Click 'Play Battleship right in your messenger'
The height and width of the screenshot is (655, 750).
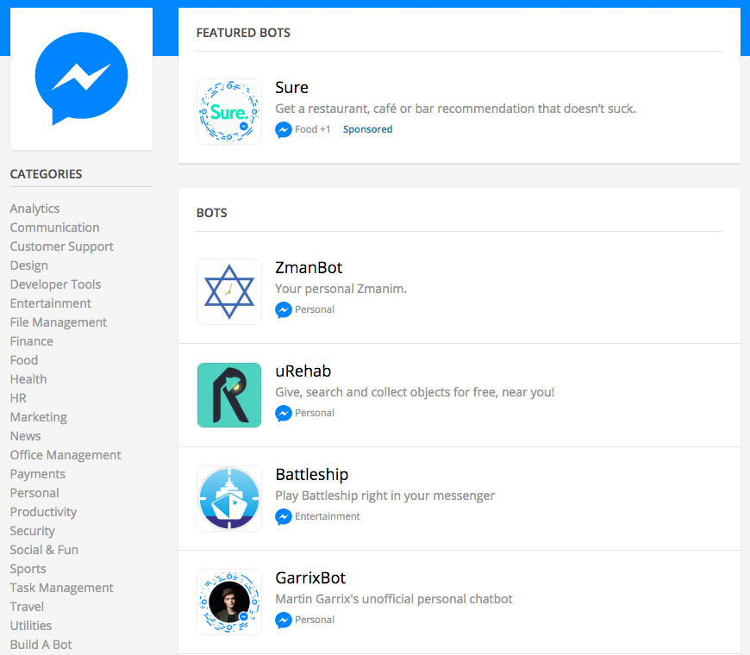tap(385, 496)
